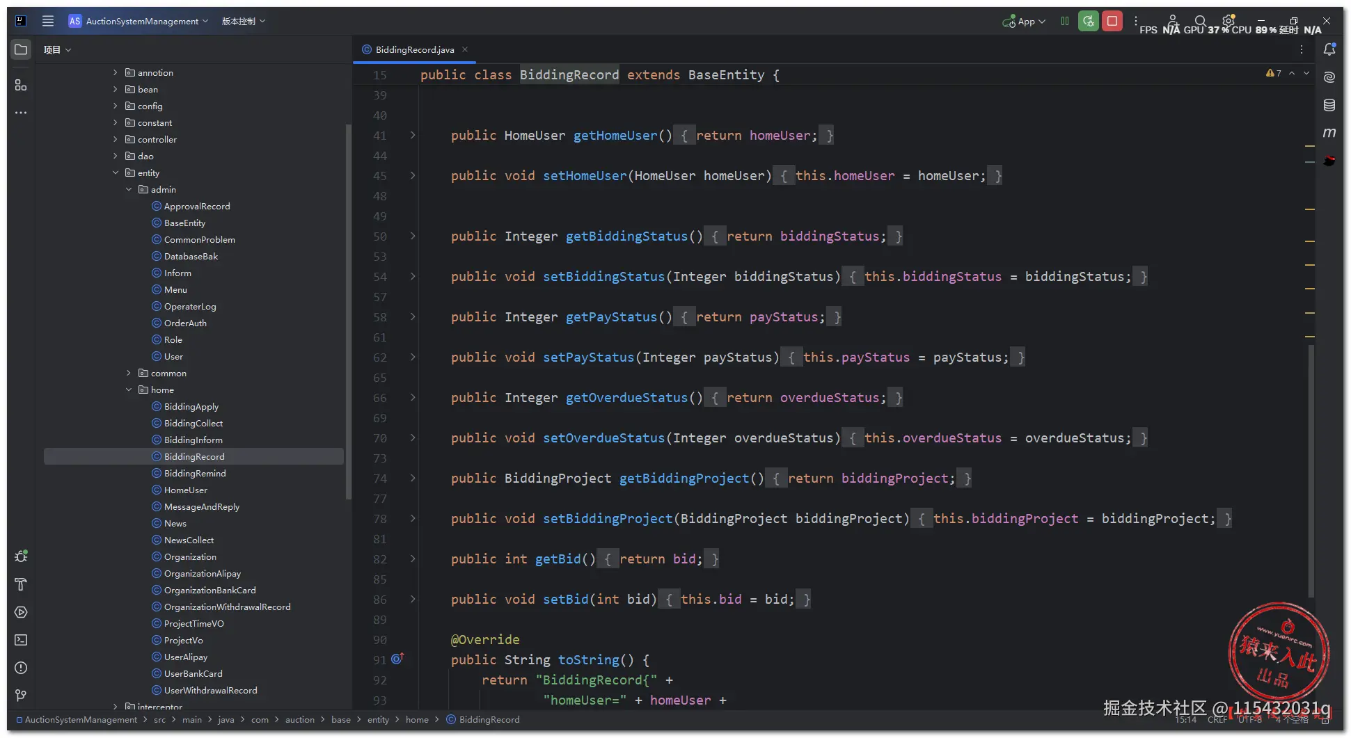
Task: Open the Maven tool window
Action: click(1329, 133)
